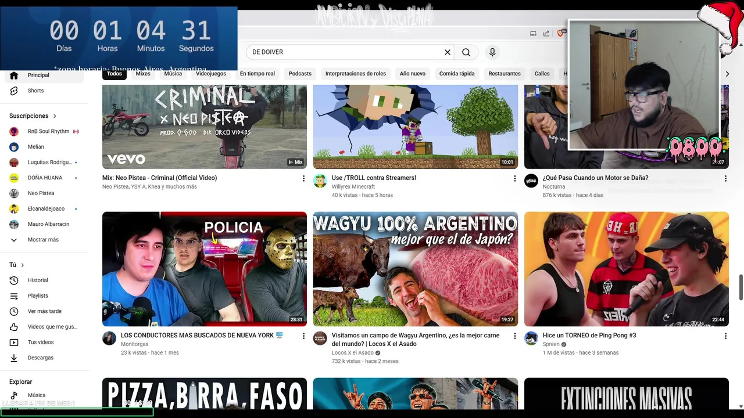Open Locos X el Asado channel avatar
Viewport: 744px width, 418px height.
(x=320, y=338)
